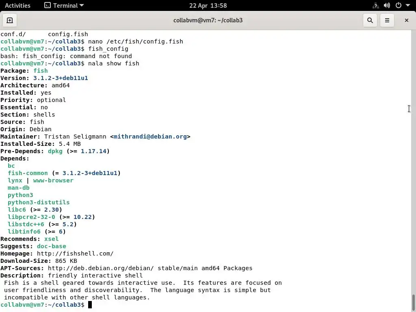The height and width of the screenshot is (312, 416).
Task: Open the Activities overview
Action: (x=17, y=6)
